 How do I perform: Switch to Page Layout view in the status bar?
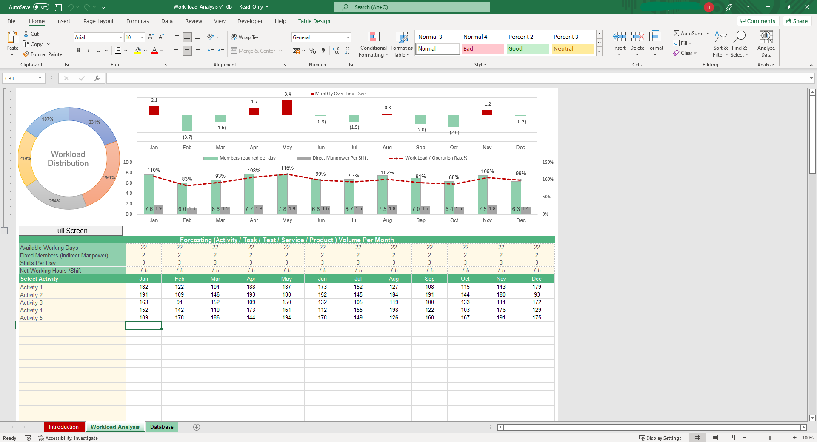click(715, 438)
